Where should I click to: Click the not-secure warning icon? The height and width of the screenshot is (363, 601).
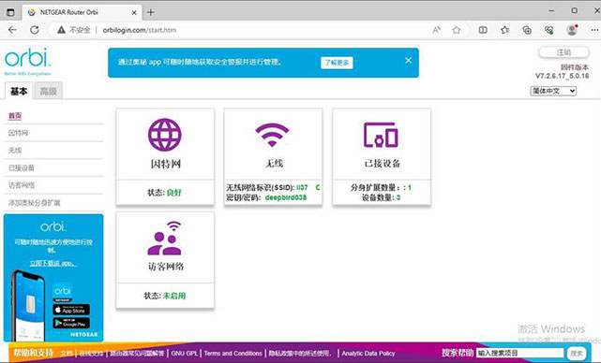61,30
